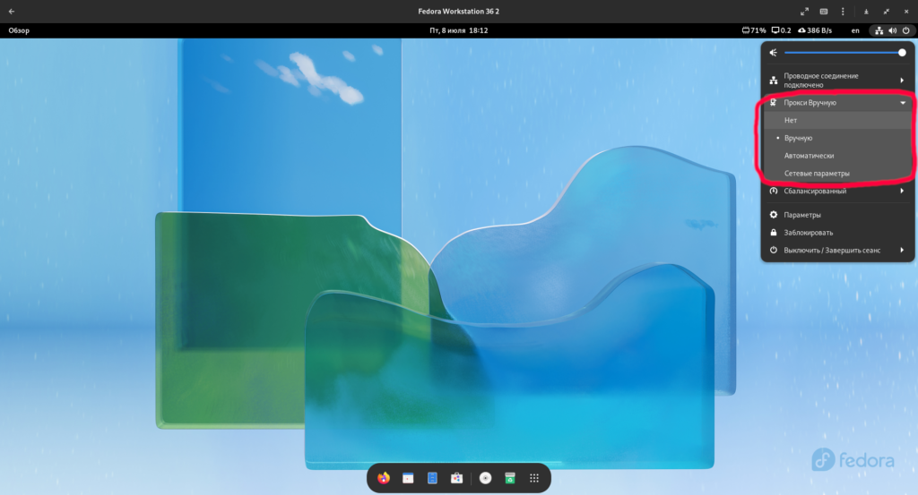Click the VM keyboard shortcut icon
Viewport: 918px width, 495px height.
coord(824,12)
